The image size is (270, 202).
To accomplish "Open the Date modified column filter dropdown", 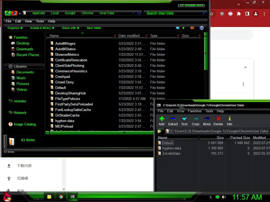I will [147, 36].
